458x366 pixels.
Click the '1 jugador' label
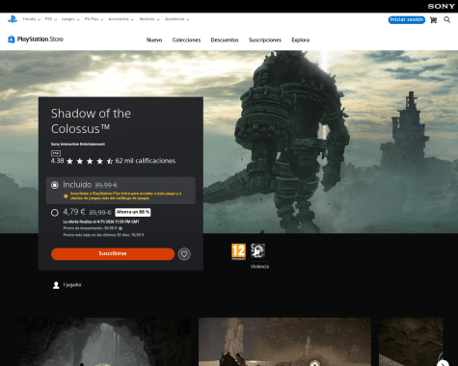click(72, 285)
